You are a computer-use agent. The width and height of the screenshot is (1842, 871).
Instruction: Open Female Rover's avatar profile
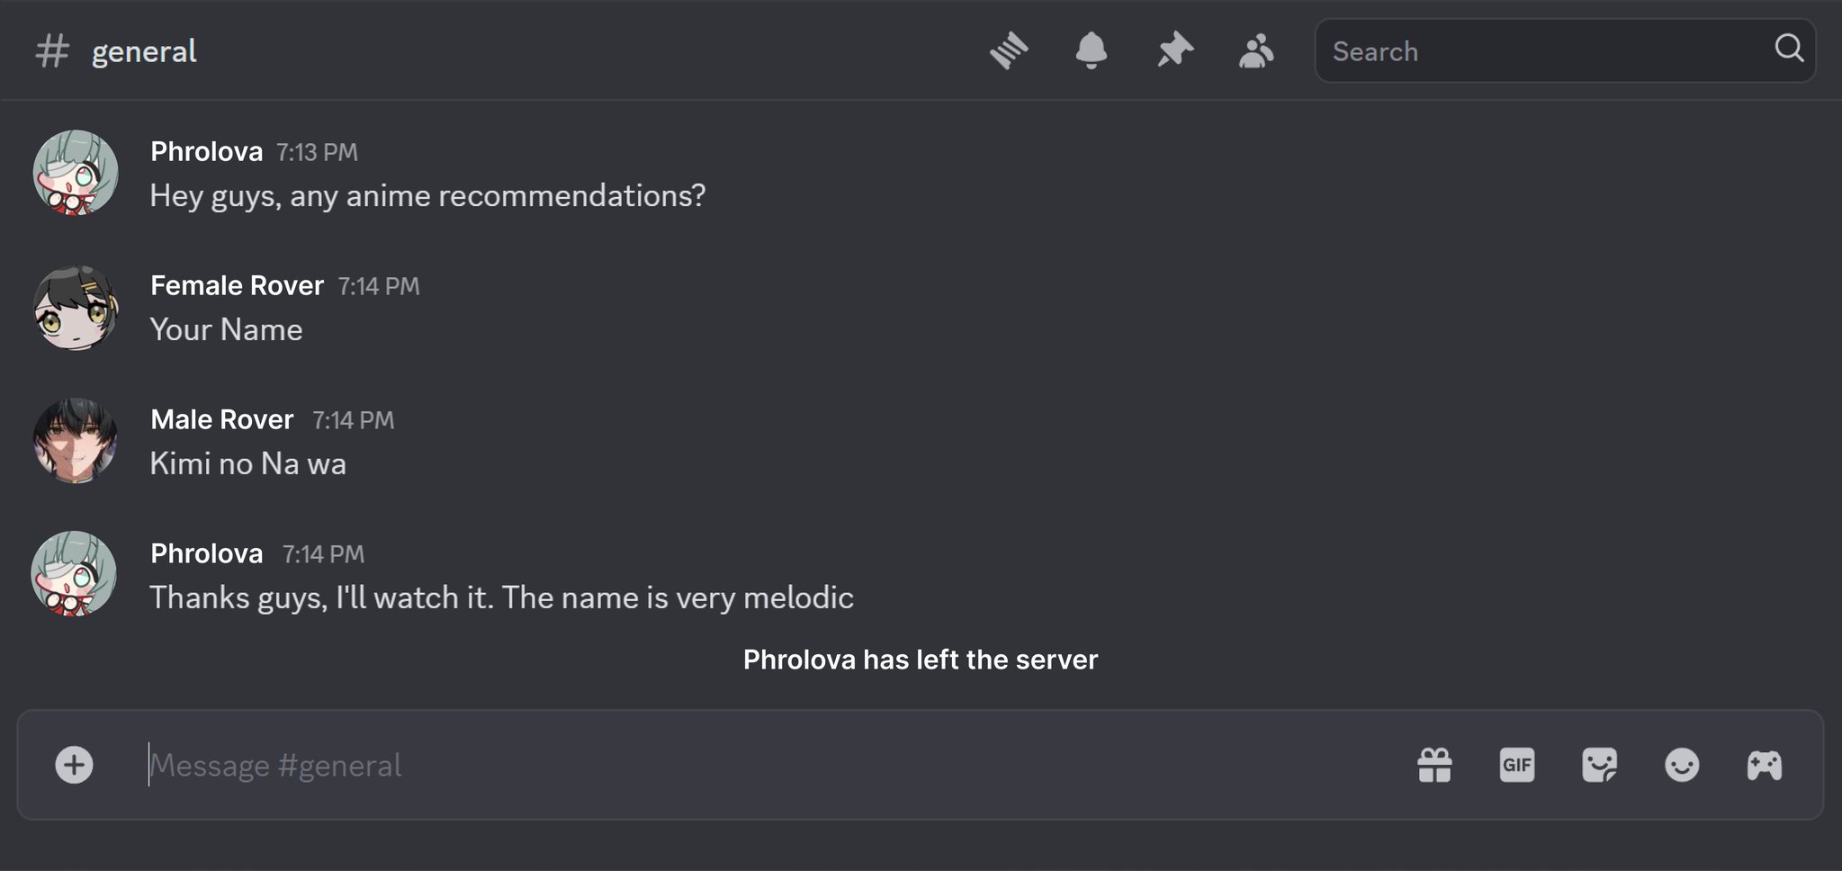(x=76, y=308)
